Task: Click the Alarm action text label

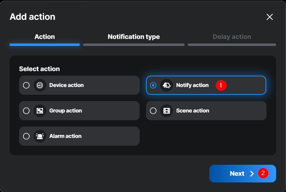Action: coord(65,136)
